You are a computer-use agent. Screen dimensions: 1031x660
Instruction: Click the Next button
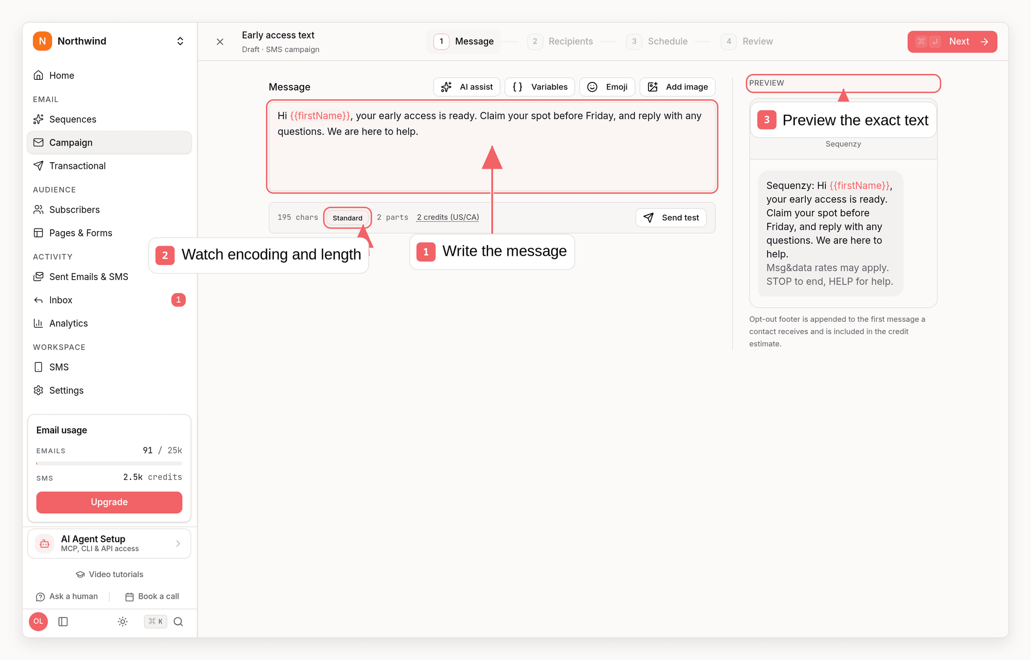[x=952, y=41]
